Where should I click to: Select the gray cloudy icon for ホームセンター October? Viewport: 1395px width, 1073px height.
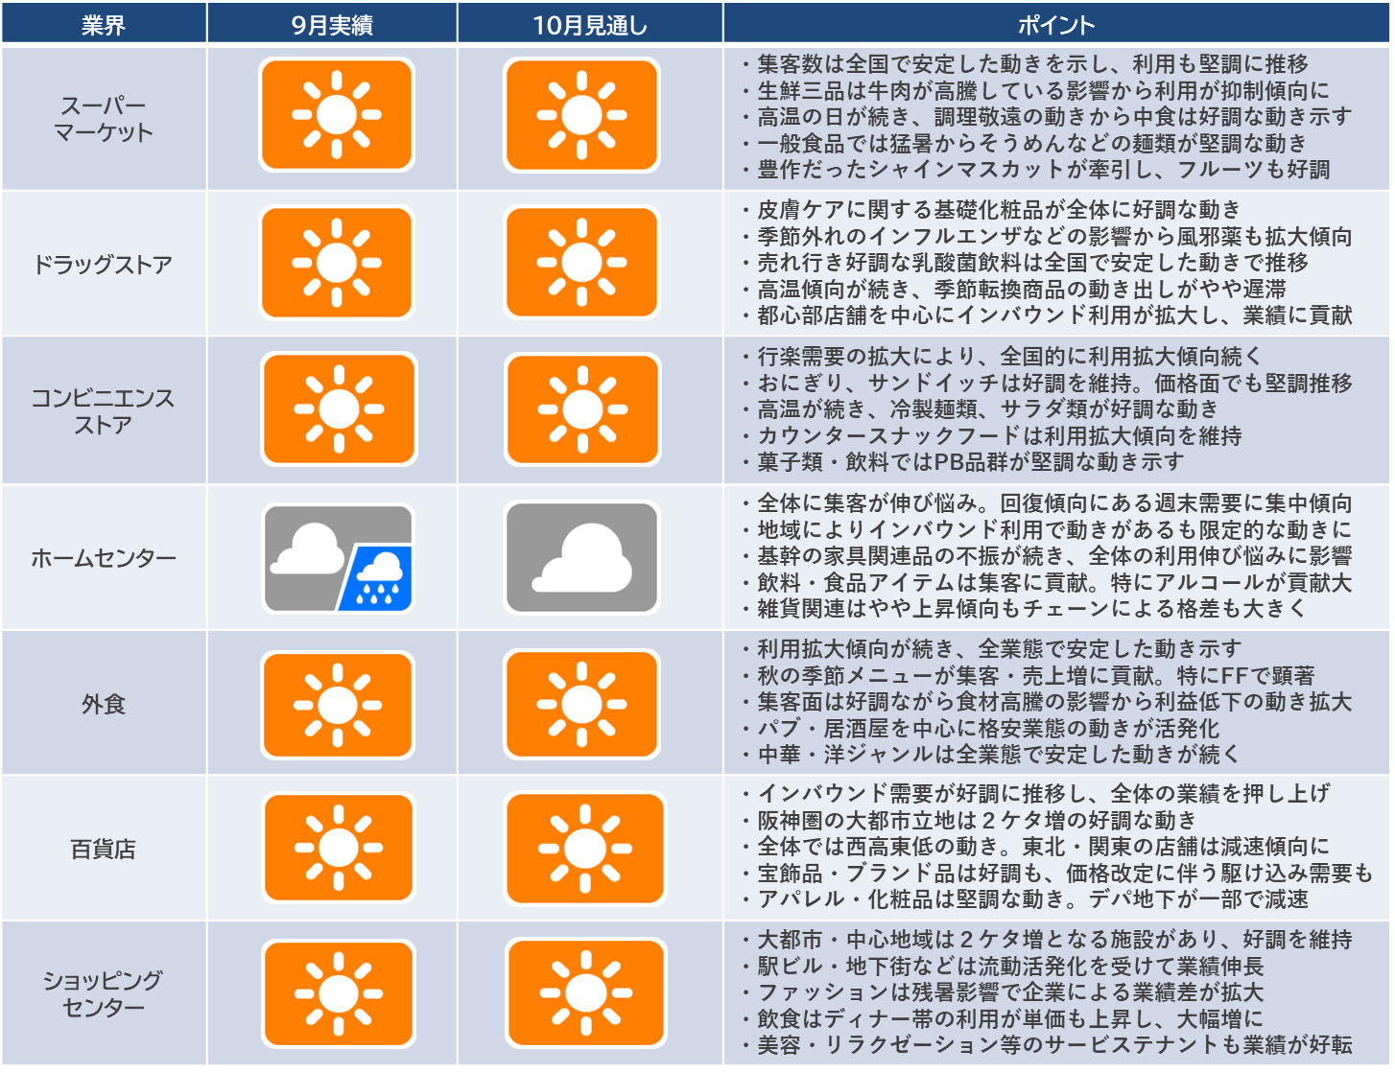[581, 556]
